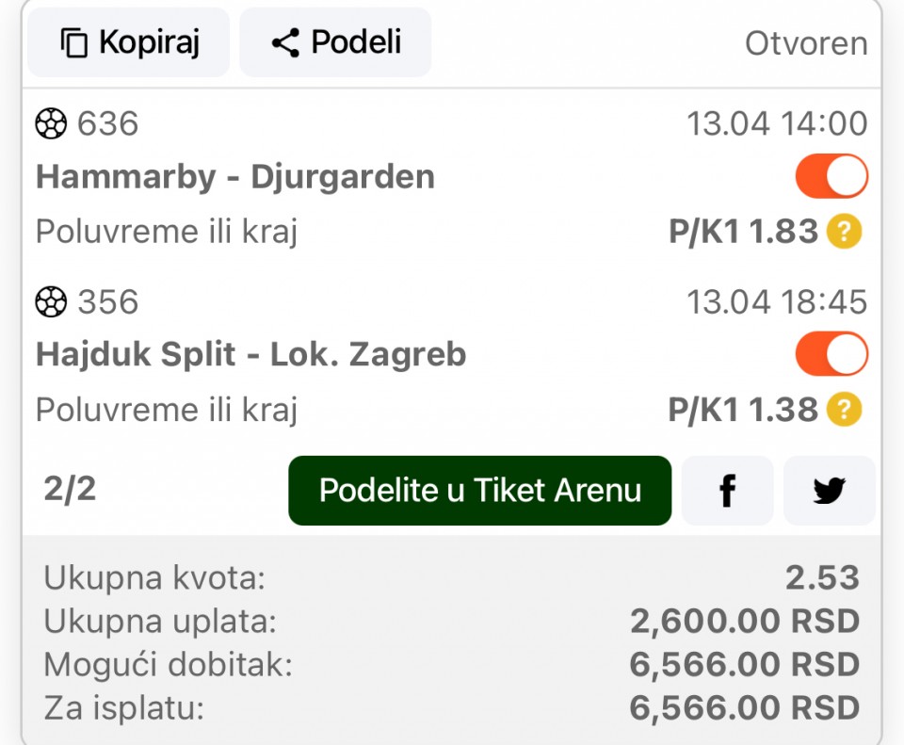Select the Hajduk Split - Lok. Zagreb match name
This screenshot has height=745, width=904.
click(250, 355)
